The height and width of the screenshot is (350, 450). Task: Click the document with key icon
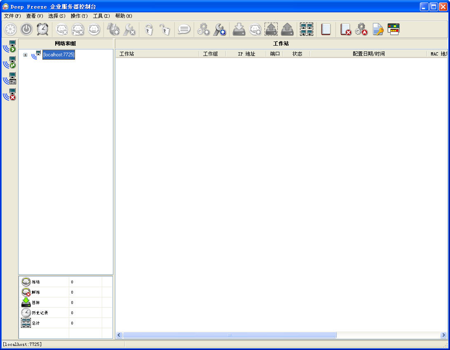click(x=378, y=29)
